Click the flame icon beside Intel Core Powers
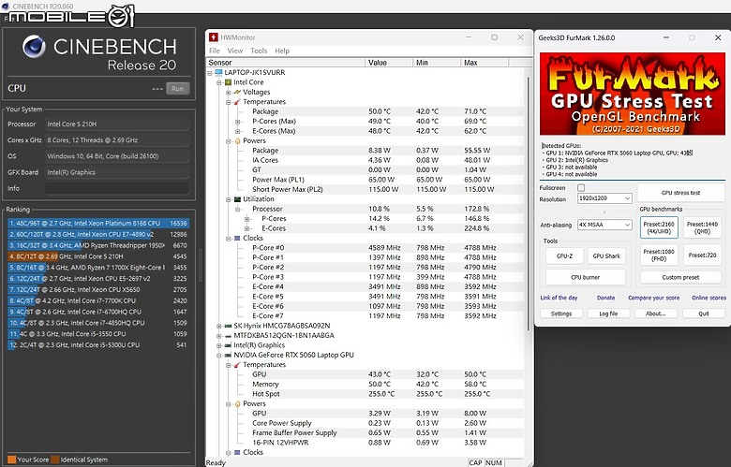Image resolution: width=731 pixels, height=467 pixels. tap(237, 141)
